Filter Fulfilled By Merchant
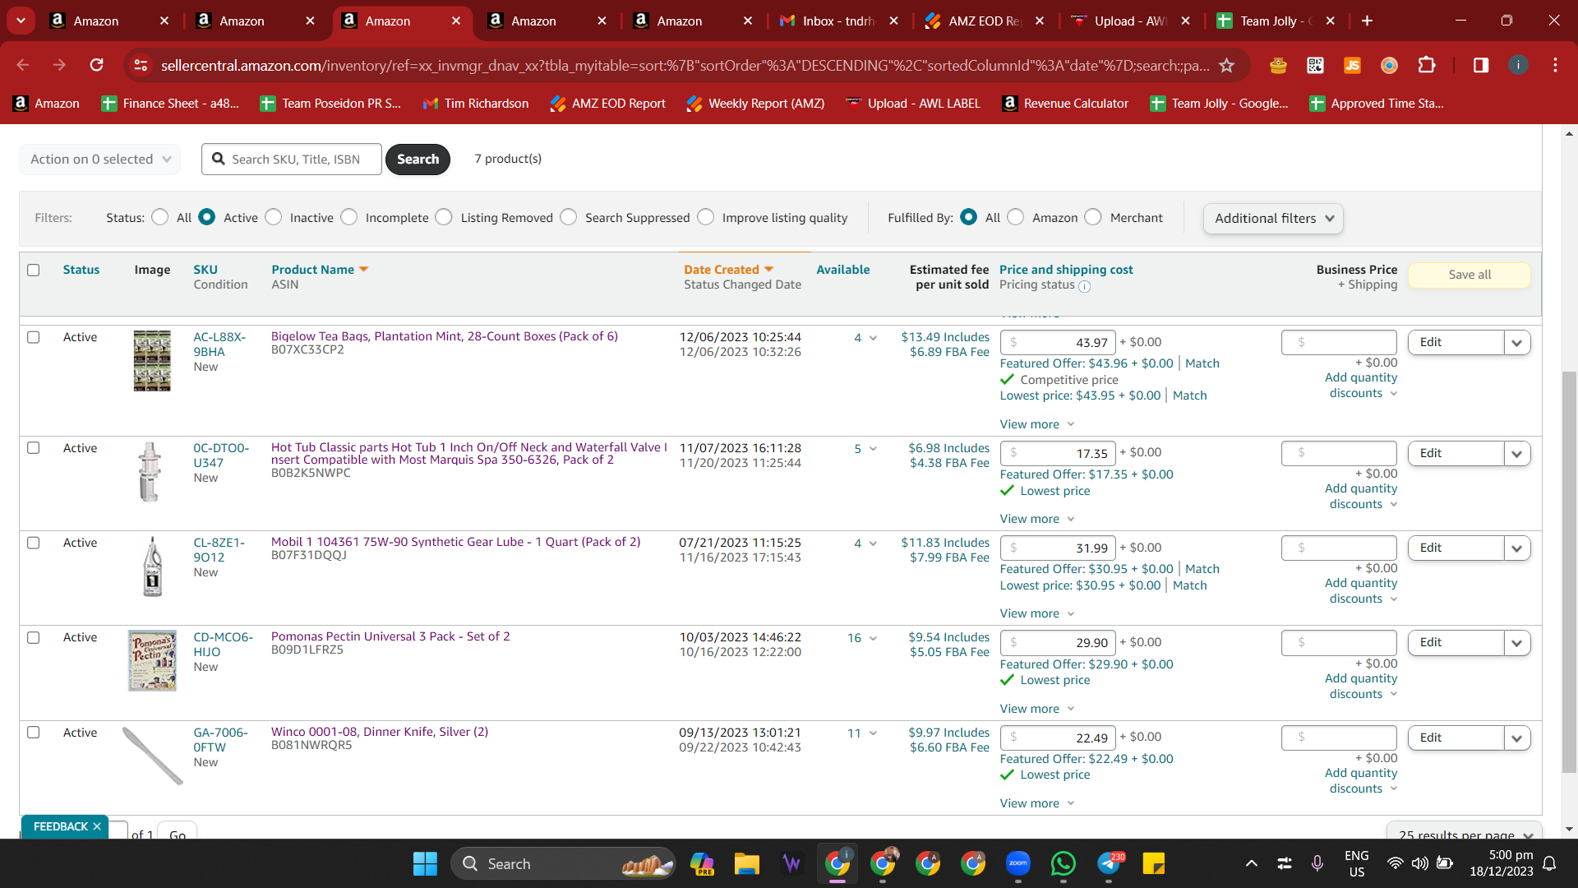Image resolution: width=1578 pixels, height=888 pixels. 1093,217
